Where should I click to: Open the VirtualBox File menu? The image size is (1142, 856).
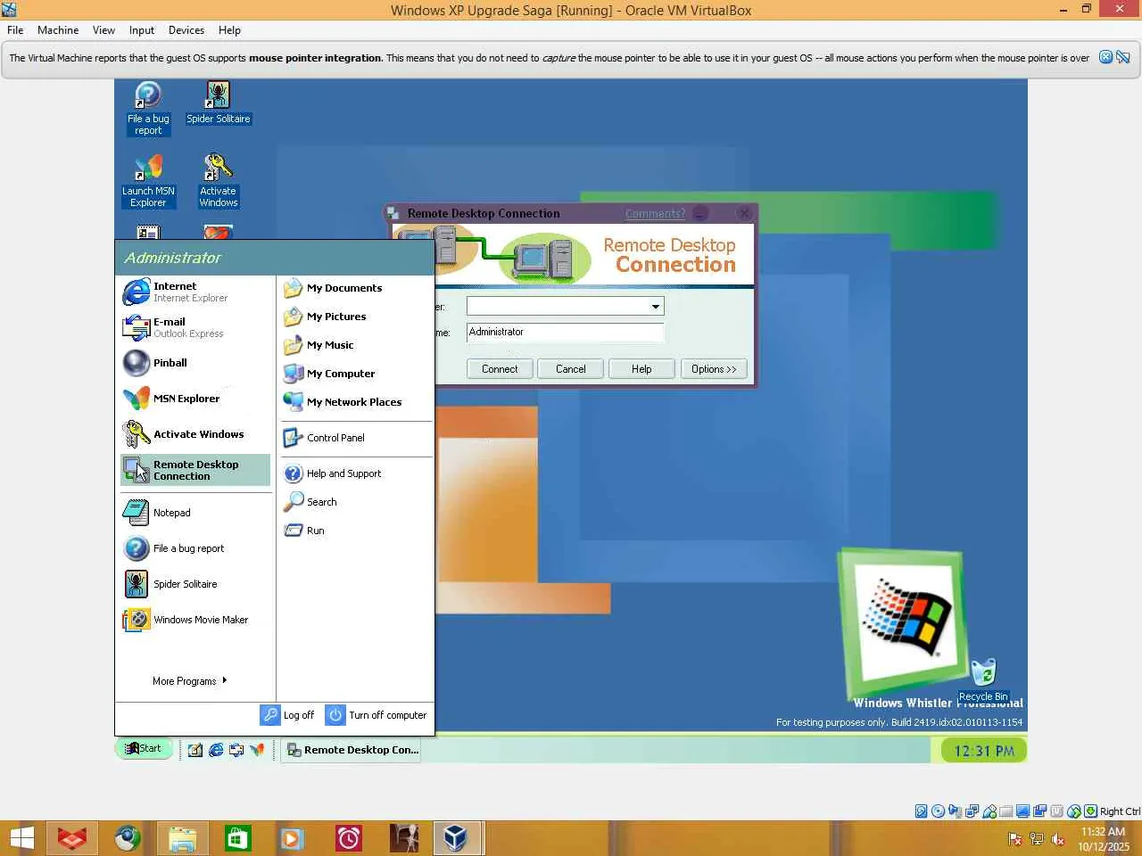click(x=15, y=30)
